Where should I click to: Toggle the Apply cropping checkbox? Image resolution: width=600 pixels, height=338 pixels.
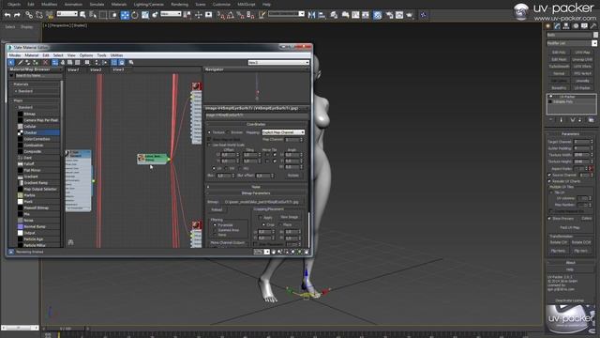(x=261, y=217)
